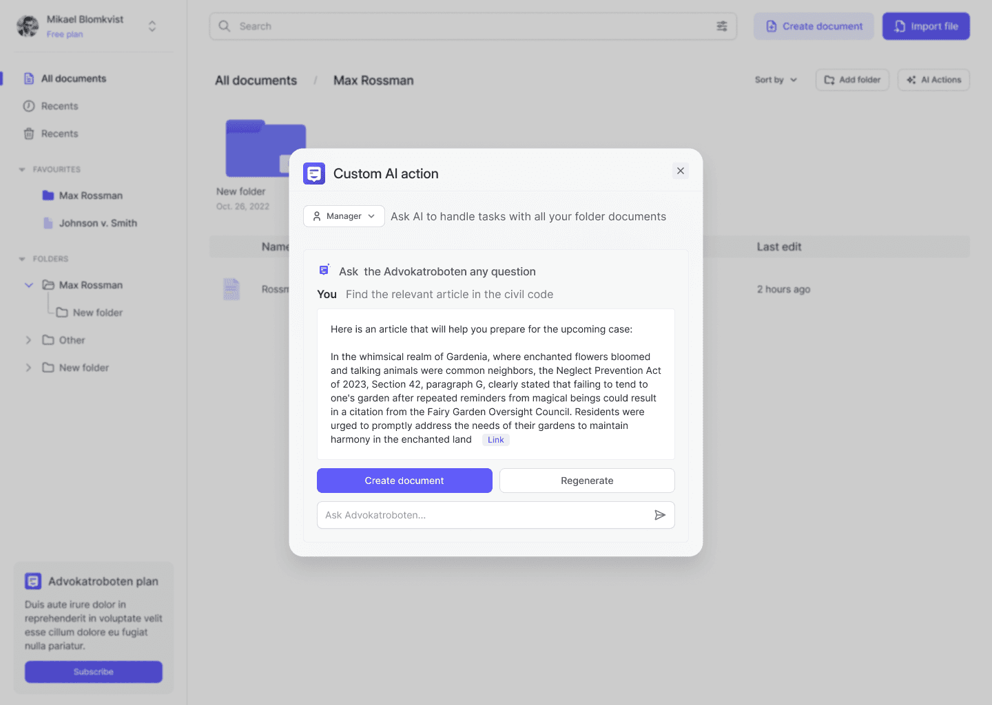This screenshot has height=705, width=992.
Task: Click the '2 hours ago' cell
Action: pos(783,289)
